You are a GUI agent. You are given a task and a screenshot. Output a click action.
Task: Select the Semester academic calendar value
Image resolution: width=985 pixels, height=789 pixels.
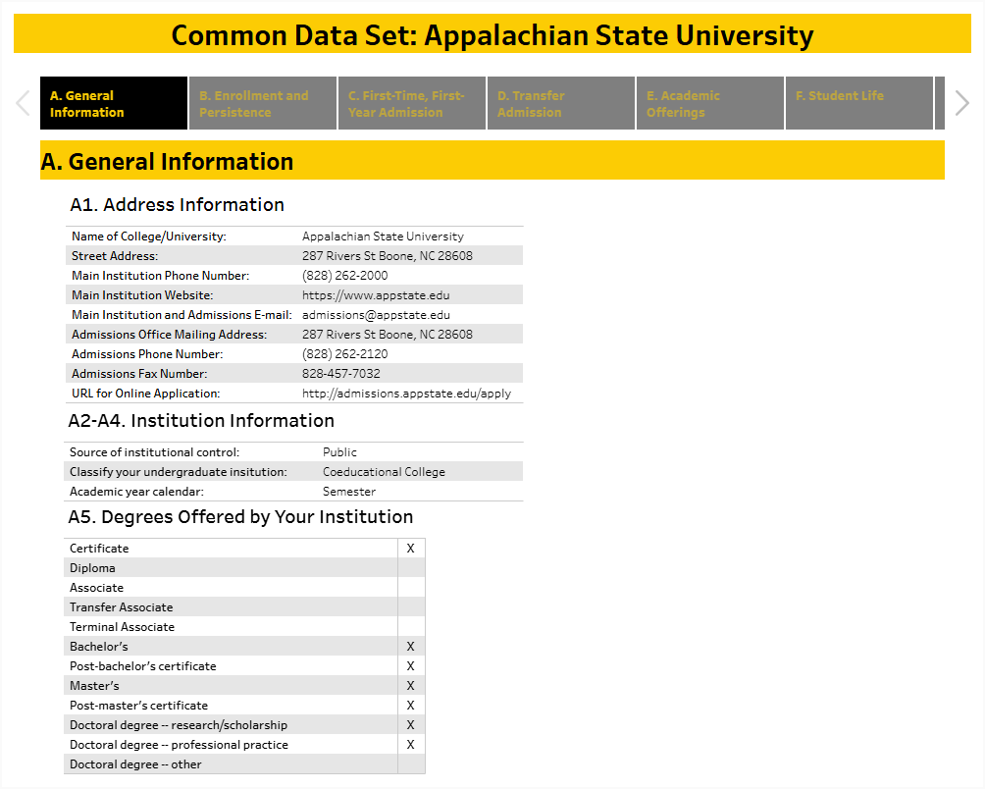tap(348, 491)
